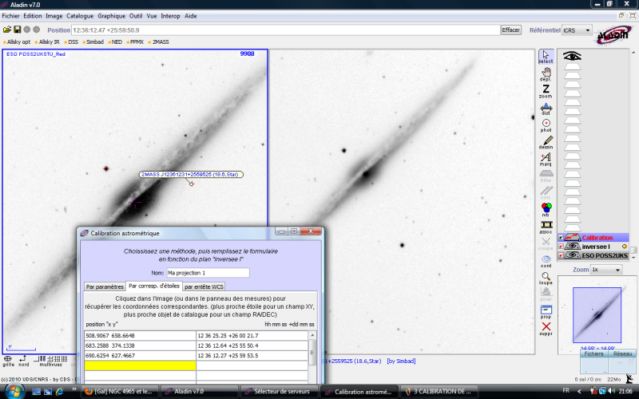The width and height of the screenshot is (639, 399).
Task: Toggle the Calibration plane checkbox
Action: point(561,238)
